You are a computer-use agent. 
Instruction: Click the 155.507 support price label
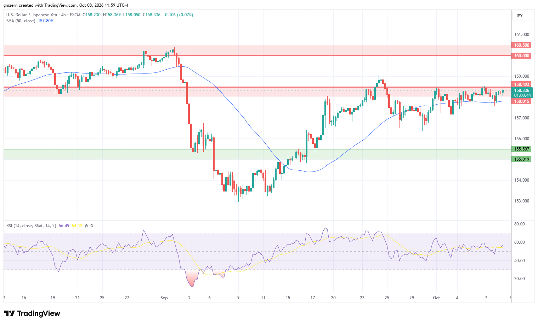coord(521,149)
